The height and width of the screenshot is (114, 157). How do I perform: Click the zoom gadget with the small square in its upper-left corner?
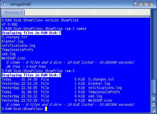point(146,4)
